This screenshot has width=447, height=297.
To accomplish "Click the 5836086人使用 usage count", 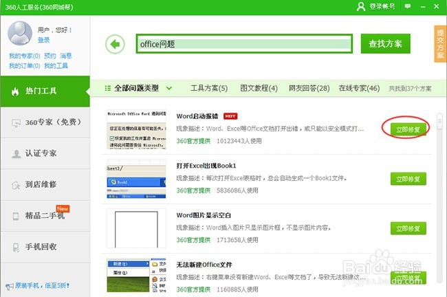I will pyautogui.click(x=237, y=190).
